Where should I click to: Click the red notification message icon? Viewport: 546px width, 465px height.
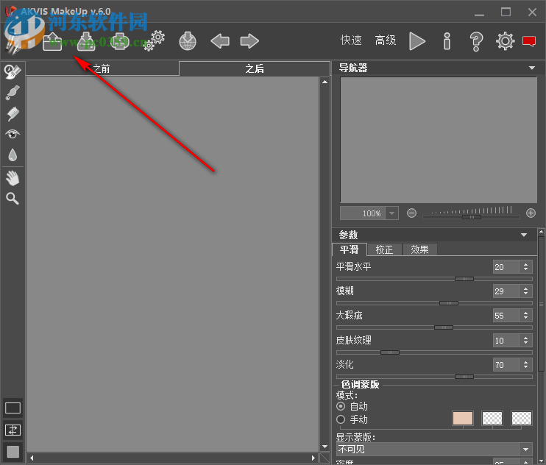(x=529, y=41)
